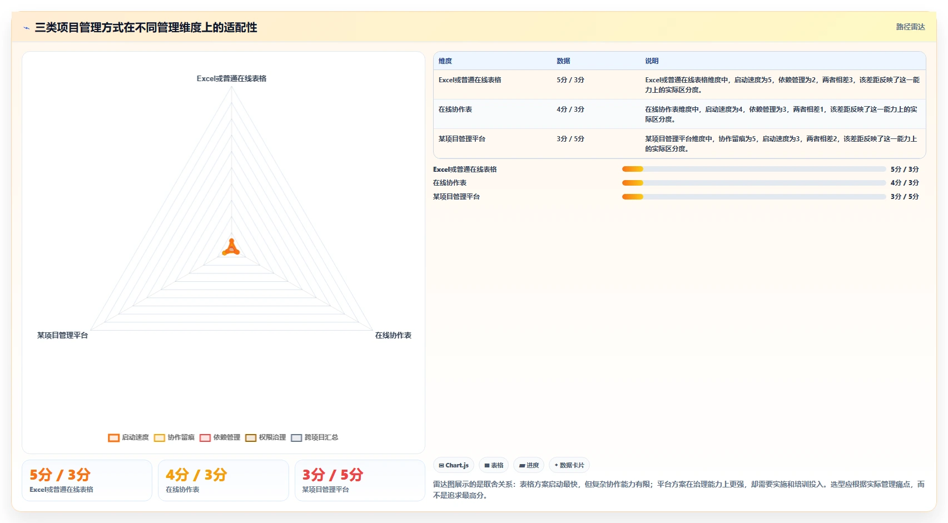Open the 3分 / 5分 某项目管理平台 data card
Screen dimensions: 948x523
pyautogui.click(x=360, y=480)
